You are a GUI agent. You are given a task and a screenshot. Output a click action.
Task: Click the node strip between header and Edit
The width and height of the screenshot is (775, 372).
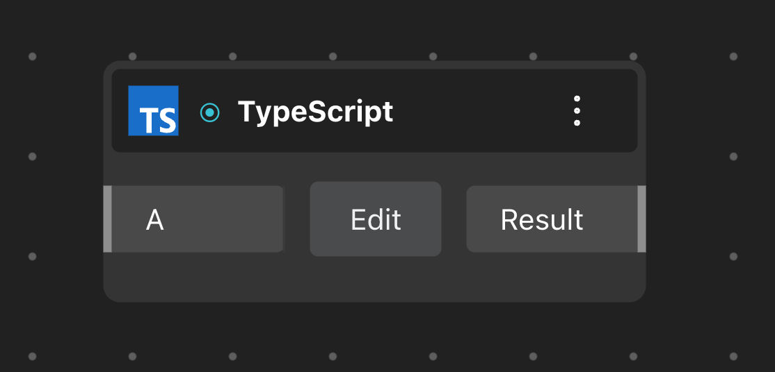click(x=376, y=167)
